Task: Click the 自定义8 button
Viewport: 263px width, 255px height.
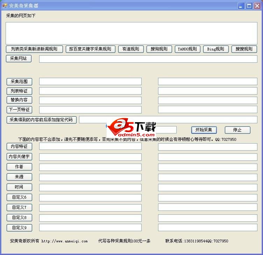Action: click(x=19, y=218)
